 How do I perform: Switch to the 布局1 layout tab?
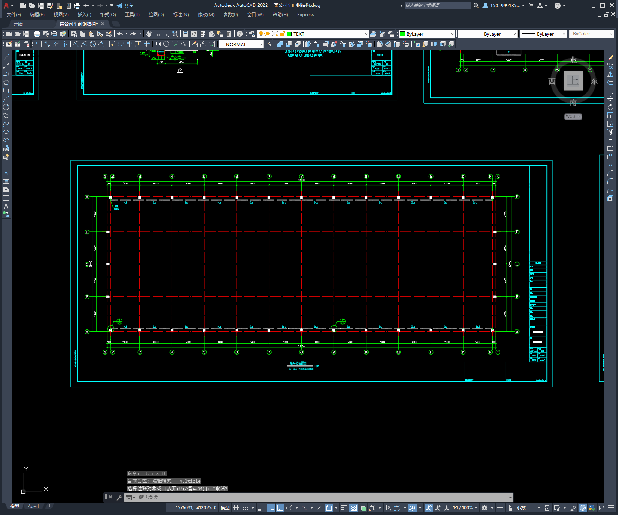[x=33, y=506]
